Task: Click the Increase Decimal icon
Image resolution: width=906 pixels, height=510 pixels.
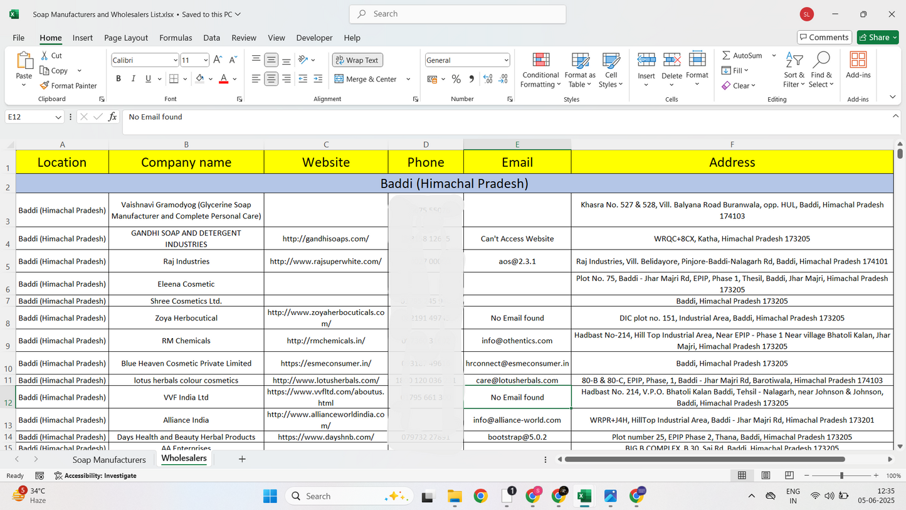Action: tap(488, 79)
